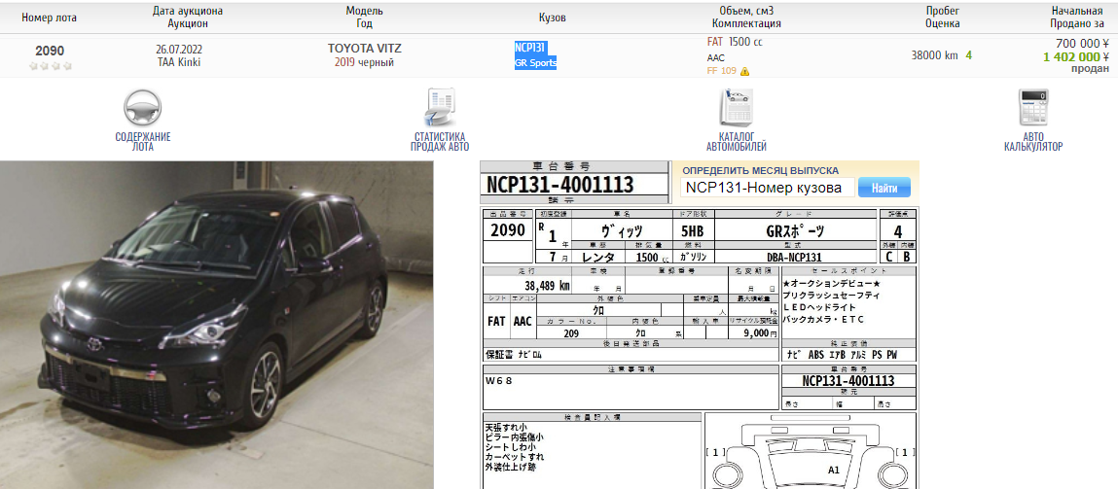This screenshot has height=489, width=1118.
Task: Open the Содержание лота steering wheel icon
Action: 143,108
